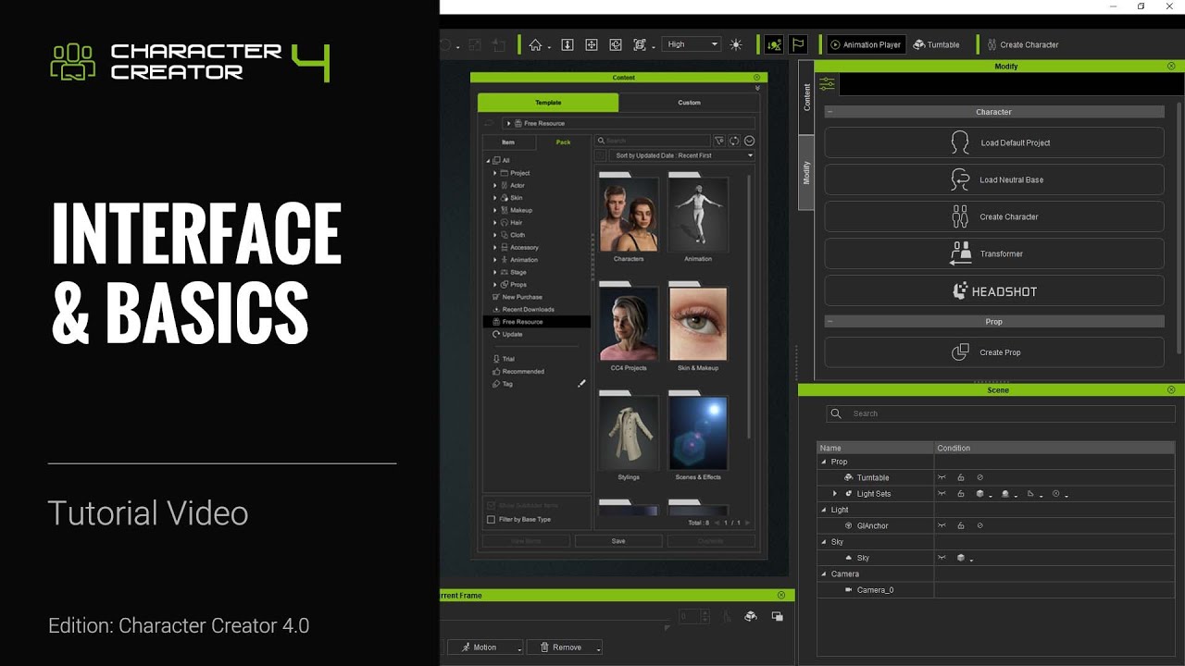This screenshot has width=1185, height=666.
Task: Toggle visibility of Sky
Action: click(x=942, y=558)
